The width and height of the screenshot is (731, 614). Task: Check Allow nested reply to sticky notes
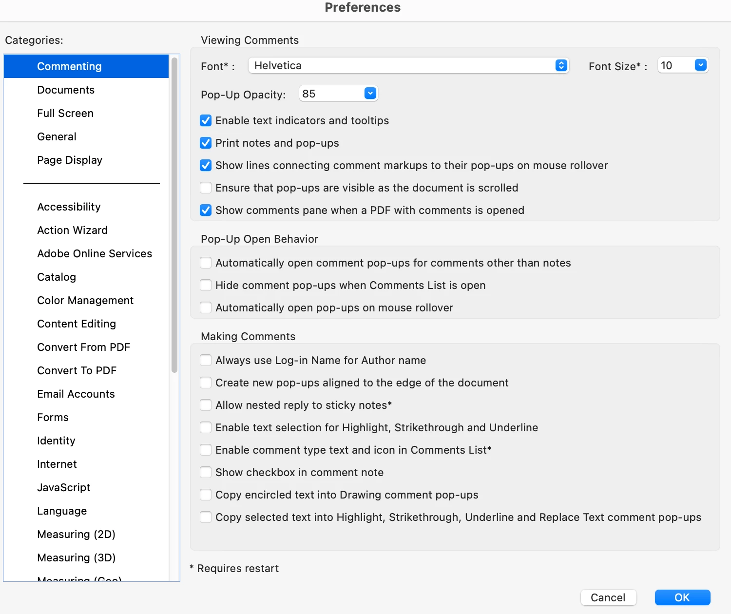click(206, 405)
